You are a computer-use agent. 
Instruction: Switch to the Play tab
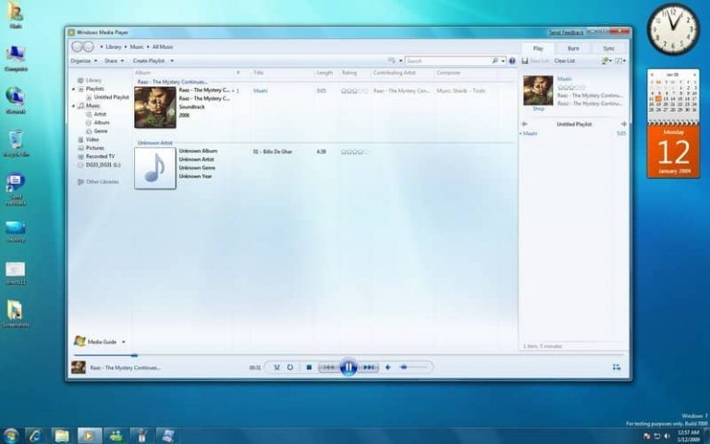pos(538,48)
